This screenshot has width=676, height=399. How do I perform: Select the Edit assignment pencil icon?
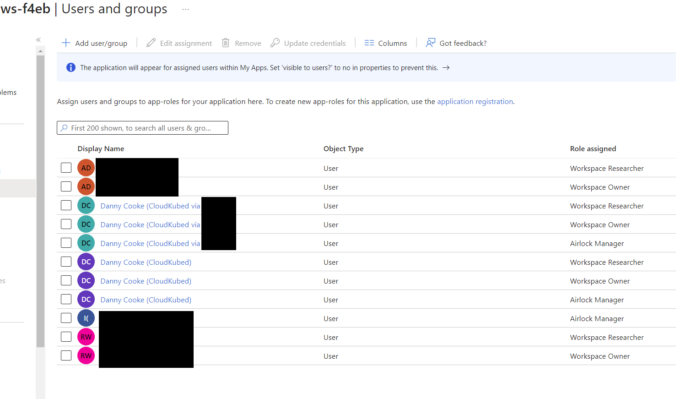coord(151,43)
